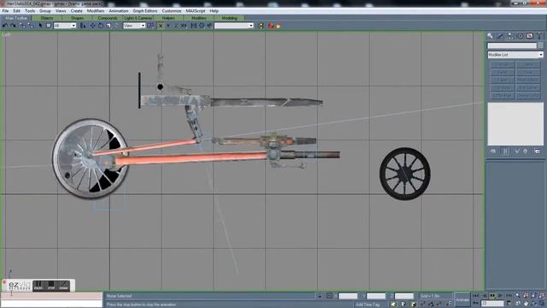Choose the Select Object arrow tool
This screenshot has width=547, height=308.
click(x=40, y=26)
